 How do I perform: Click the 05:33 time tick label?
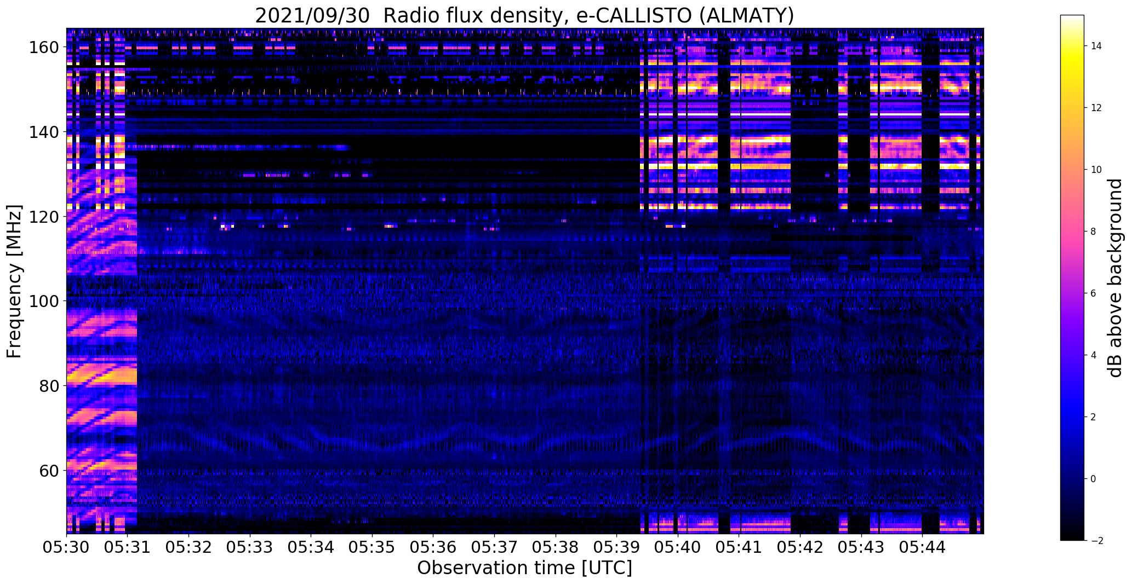coord(250,547)
